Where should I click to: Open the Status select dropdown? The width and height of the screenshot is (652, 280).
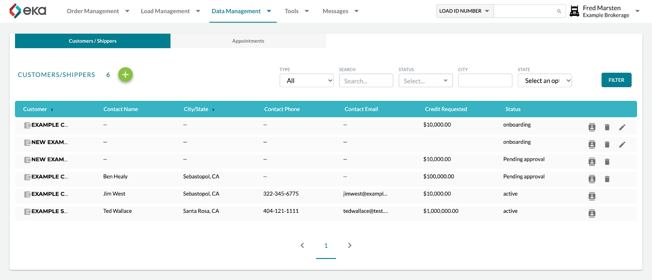click(x=425, y=81)
